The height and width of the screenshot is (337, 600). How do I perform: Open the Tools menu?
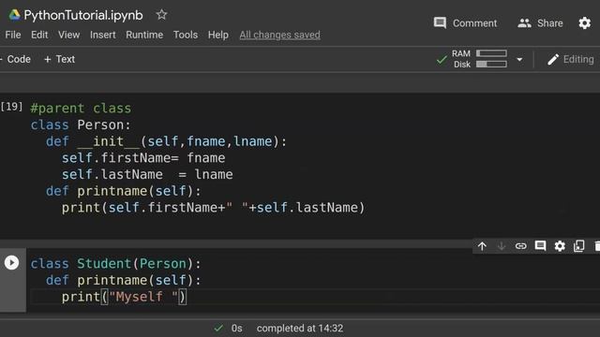(186, 35)
